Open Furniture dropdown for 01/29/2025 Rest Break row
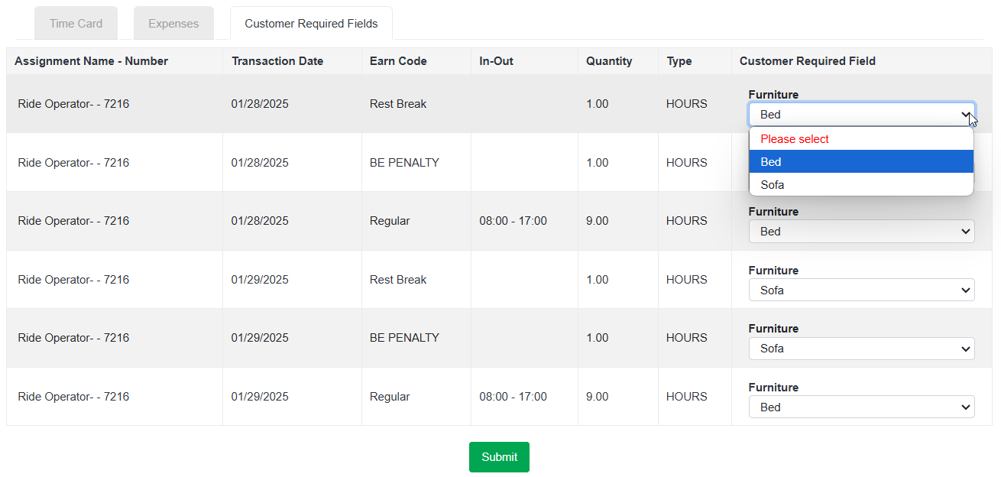Screen dimensions: 1001x477 861,290
